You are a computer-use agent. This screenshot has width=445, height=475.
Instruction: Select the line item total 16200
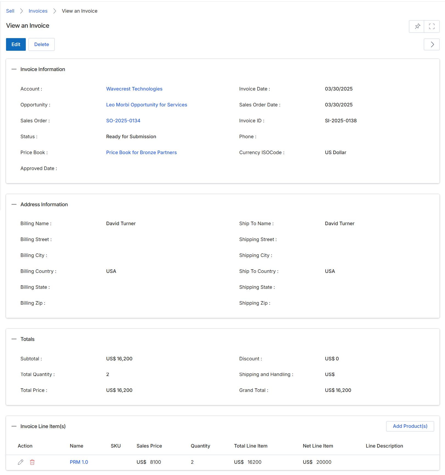(254, 462)
